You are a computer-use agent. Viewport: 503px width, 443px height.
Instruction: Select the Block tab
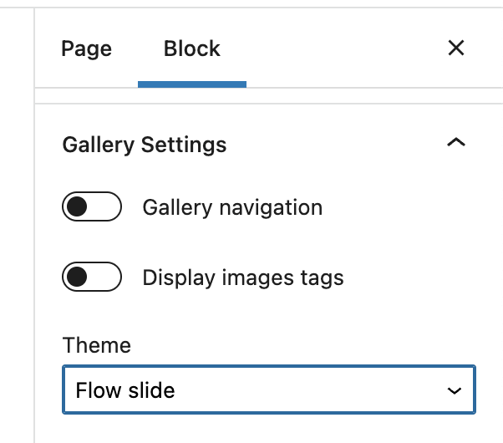[192, 48]
